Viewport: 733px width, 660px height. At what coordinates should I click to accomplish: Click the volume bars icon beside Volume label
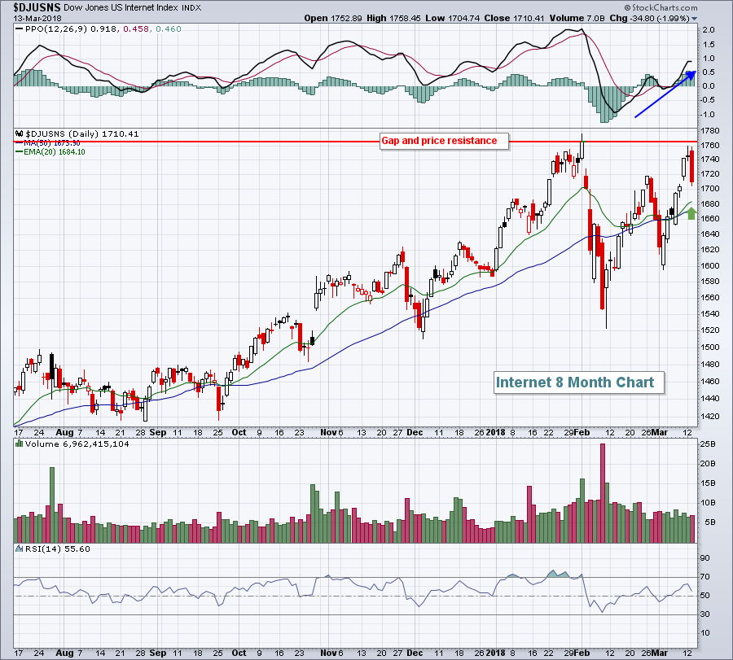[x=20, y=444]
